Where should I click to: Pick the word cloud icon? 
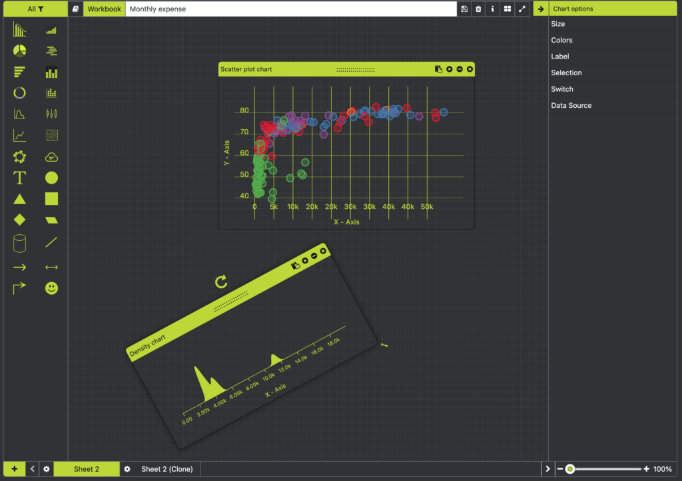(51, 157)
